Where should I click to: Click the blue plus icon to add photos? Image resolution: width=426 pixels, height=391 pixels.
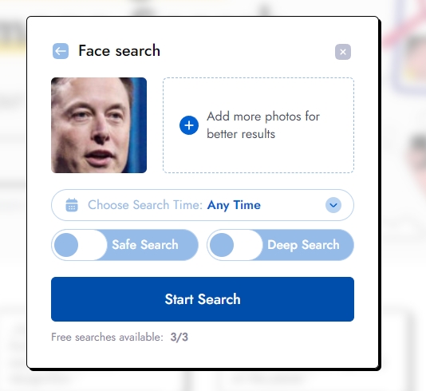point(189,125)
